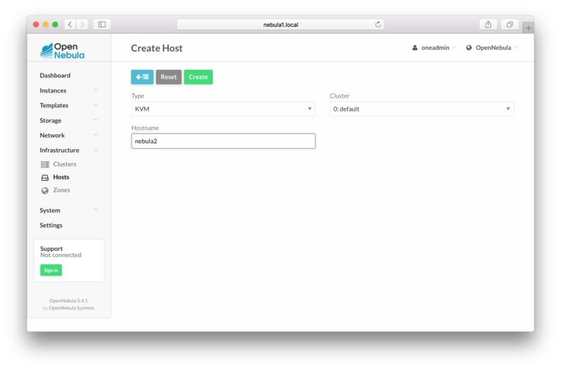Focus the Hostname input field

tap(223, 141)
